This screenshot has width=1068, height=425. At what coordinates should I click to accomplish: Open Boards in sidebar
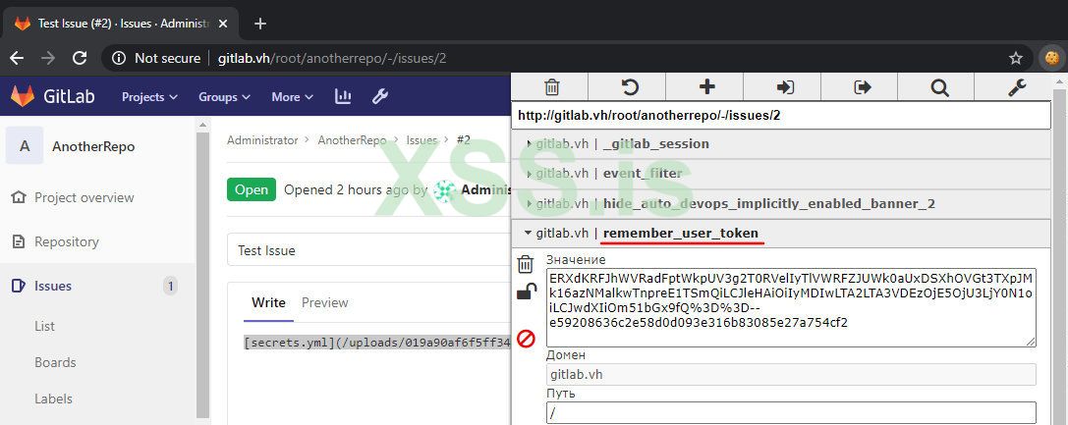point(55,362)
